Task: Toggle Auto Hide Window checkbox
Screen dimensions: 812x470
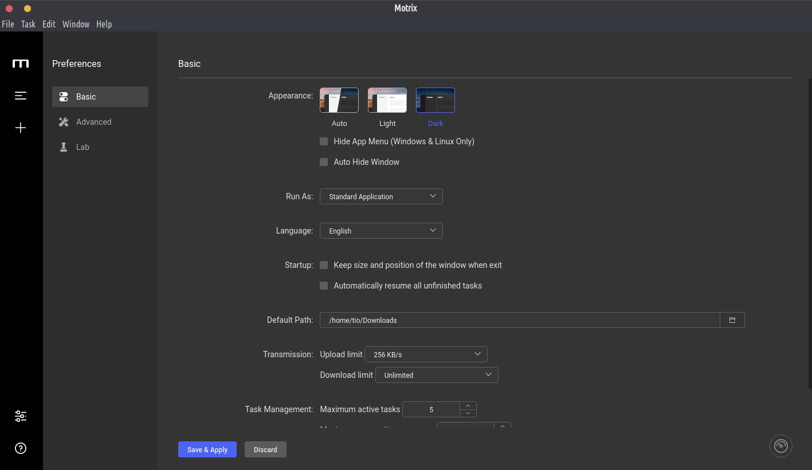Action: tap(324, 162)
